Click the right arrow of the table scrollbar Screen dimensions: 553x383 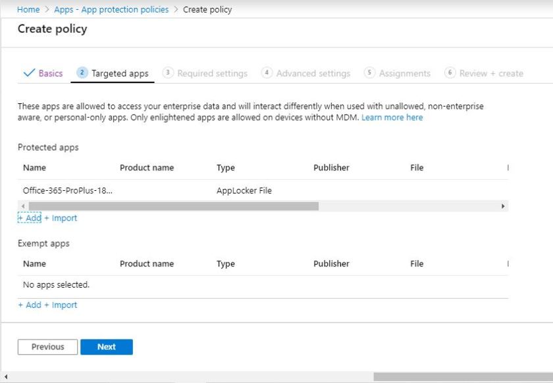503,206
